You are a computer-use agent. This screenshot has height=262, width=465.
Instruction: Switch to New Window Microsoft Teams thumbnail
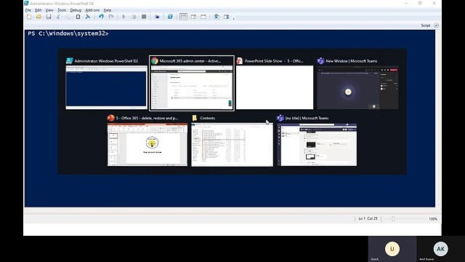pyautogui.click(x=357, y=84)
